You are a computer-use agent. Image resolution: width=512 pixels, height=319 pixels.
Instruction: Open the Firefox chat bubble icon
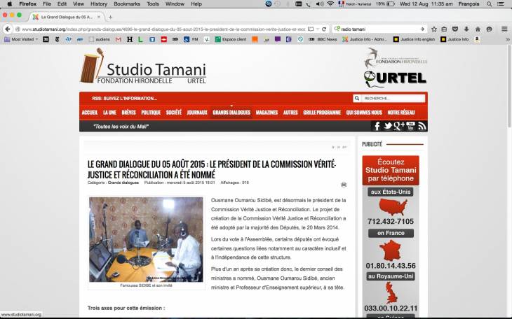[x=489, y=29]
